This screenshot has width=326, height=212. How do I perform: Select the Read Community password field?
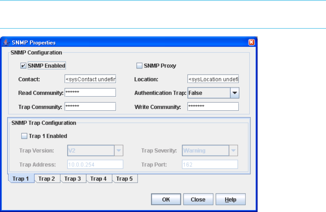(x=90, y=92)
